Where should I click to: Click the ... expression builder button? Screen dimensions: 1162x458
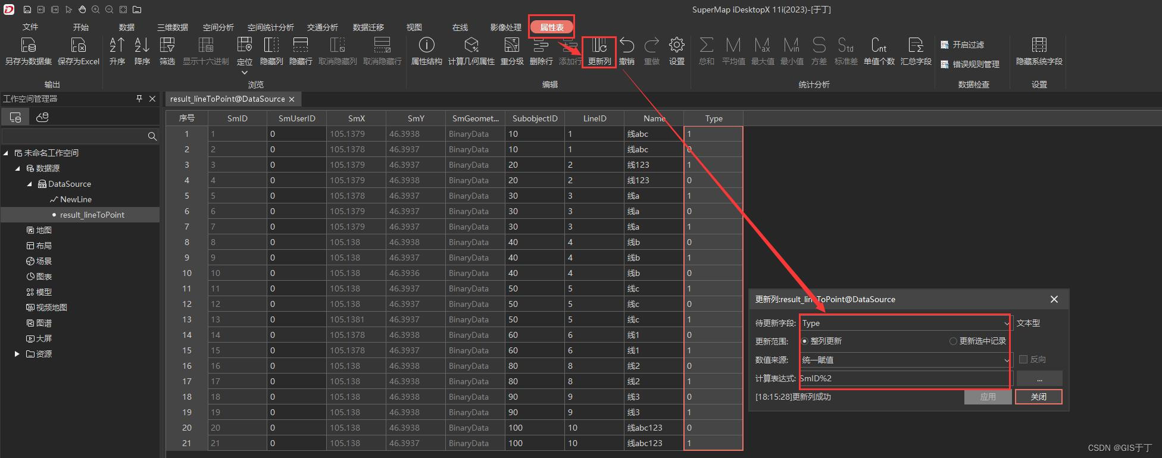click(1039, 378)
